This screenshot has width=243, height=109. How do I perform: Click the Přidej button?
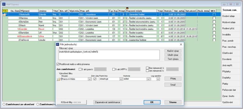173,79
